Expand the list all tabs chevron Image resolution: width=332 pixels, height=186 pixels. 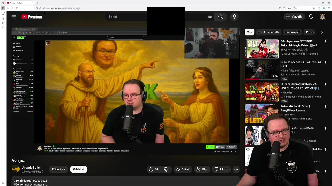(x=306, y=3)
